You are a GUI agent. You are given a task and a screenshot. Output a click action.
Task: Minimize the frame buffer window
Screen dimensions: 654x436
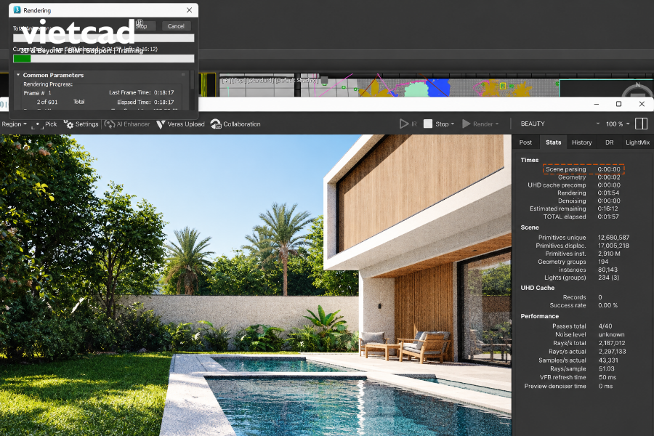[597, 104]
